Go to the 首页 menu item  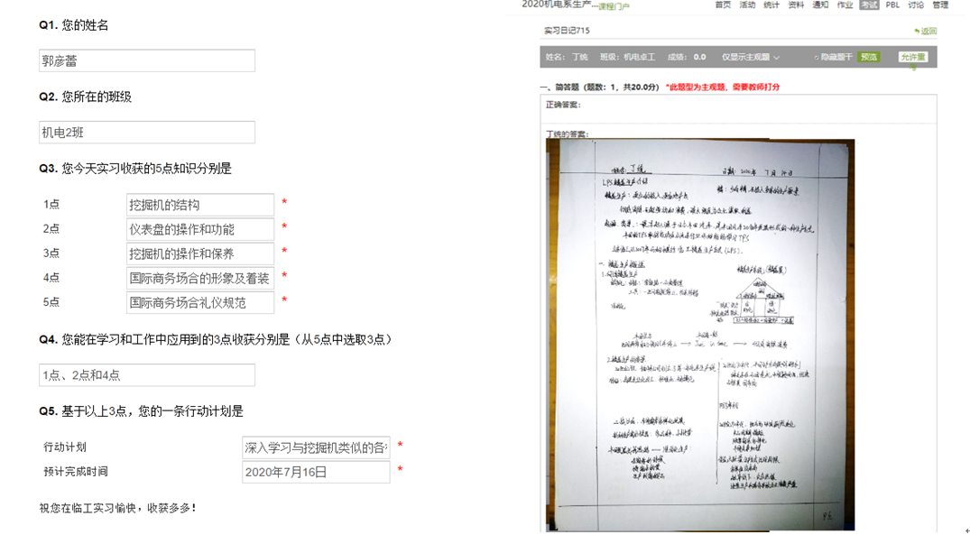click(723, 5)
